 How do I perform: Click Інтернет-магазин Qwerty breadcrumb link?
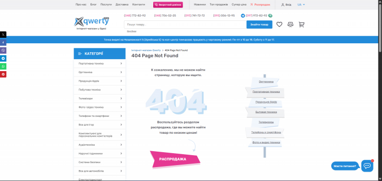click(146, 50)
